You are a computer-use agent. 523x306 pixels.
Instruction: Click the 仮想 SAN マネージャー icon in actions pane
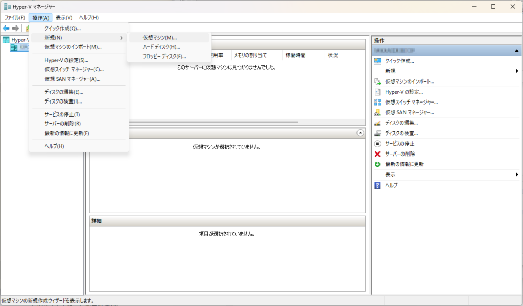(x=377, y=112)
